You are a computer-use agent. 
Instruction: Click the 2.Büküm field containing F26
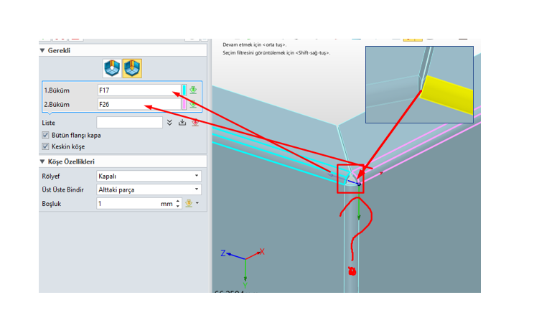point(139,104)
